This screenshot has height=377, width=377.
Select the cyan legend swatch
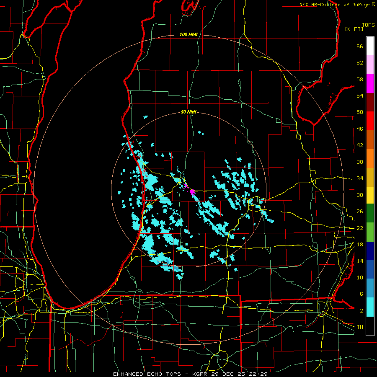[370, 307]
